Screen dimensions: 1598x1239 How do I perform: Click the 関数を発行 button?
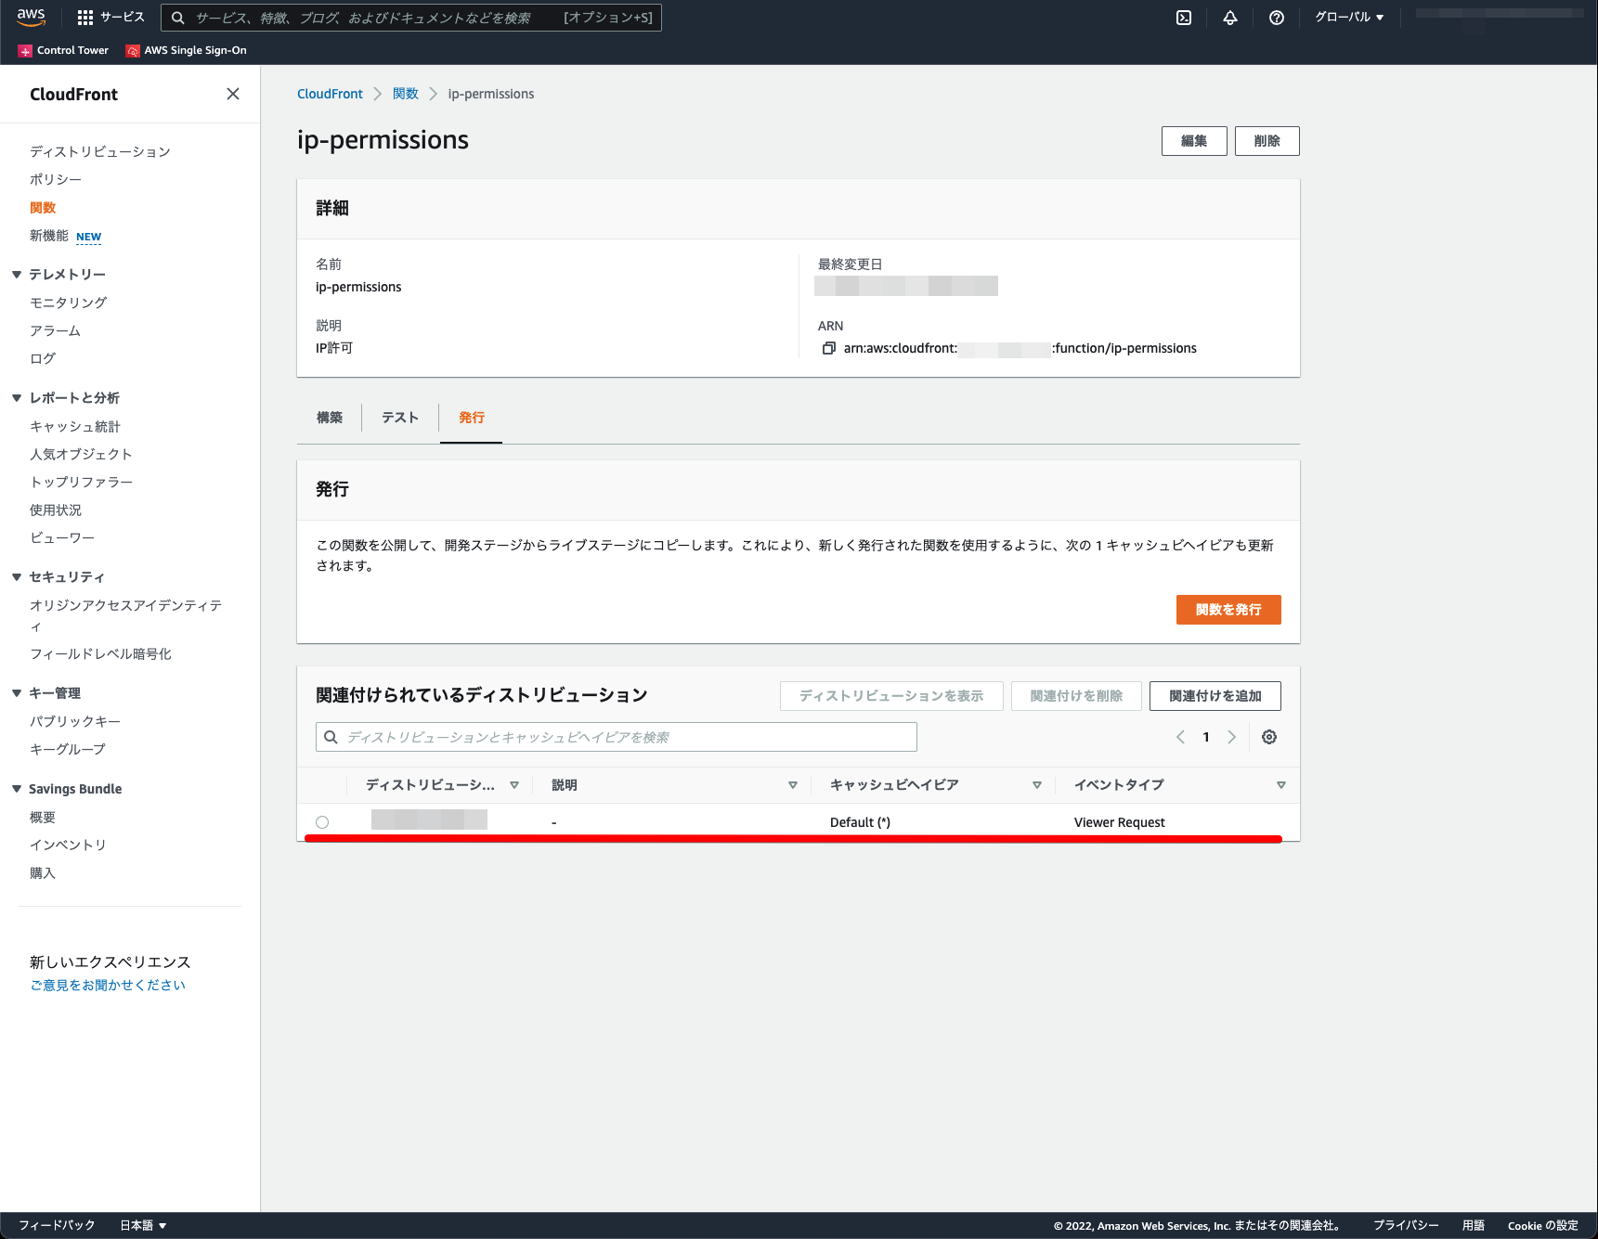click(1228, 610)
